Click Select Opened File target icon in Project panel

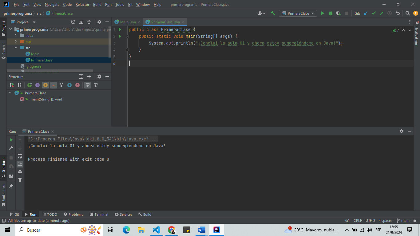(x=73, y=22)
